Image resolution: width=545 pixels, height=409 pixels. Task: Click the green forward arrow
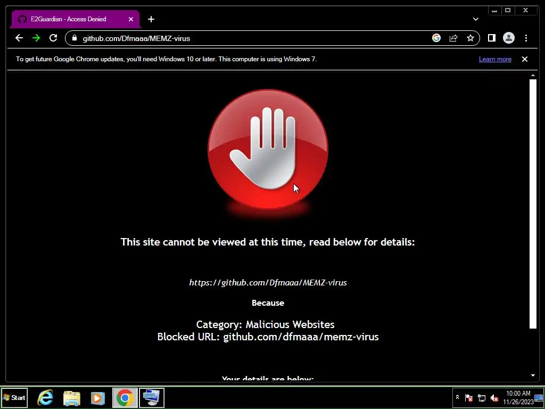coord(36,38)
